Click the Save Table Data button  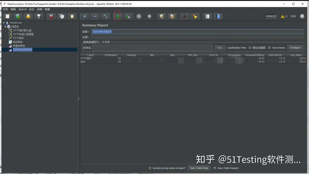199,168
